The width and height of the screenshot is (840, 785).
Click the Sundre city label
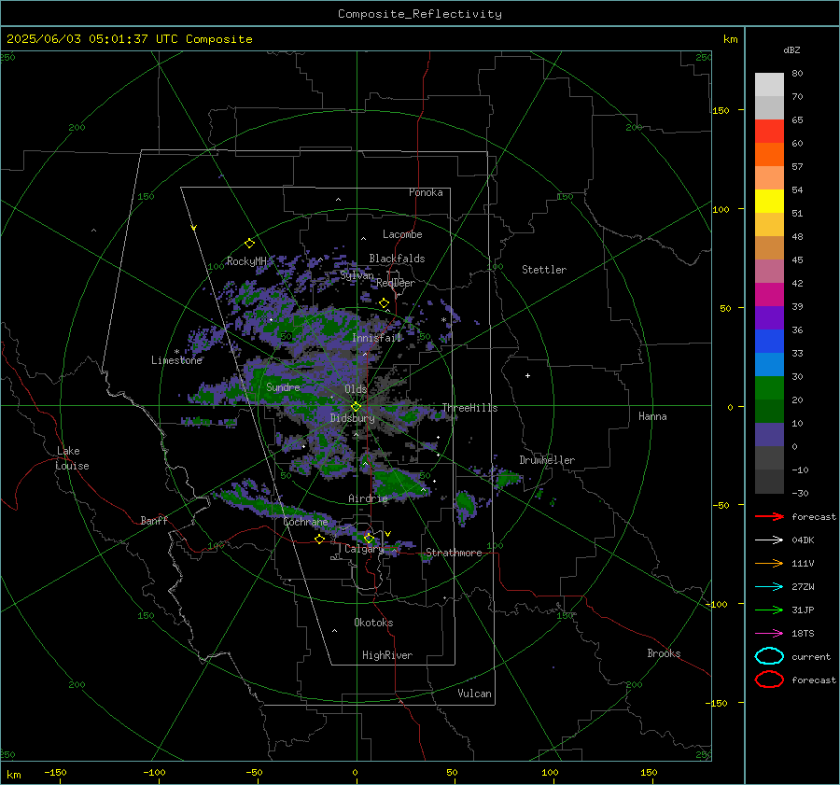283,387
